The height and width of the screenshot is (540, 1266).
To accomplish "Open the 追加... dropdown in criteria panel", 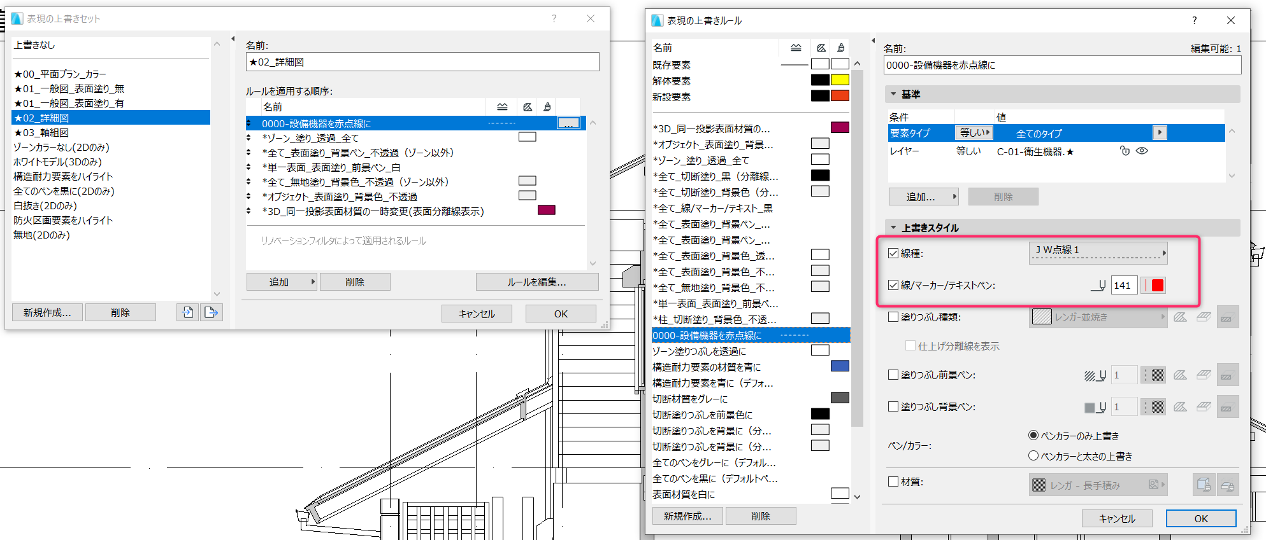I will (923, 197).
